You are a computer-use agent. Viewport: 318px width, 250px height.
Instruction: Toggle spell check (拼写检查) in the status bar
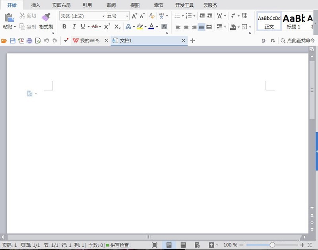[x=117, y=245]
